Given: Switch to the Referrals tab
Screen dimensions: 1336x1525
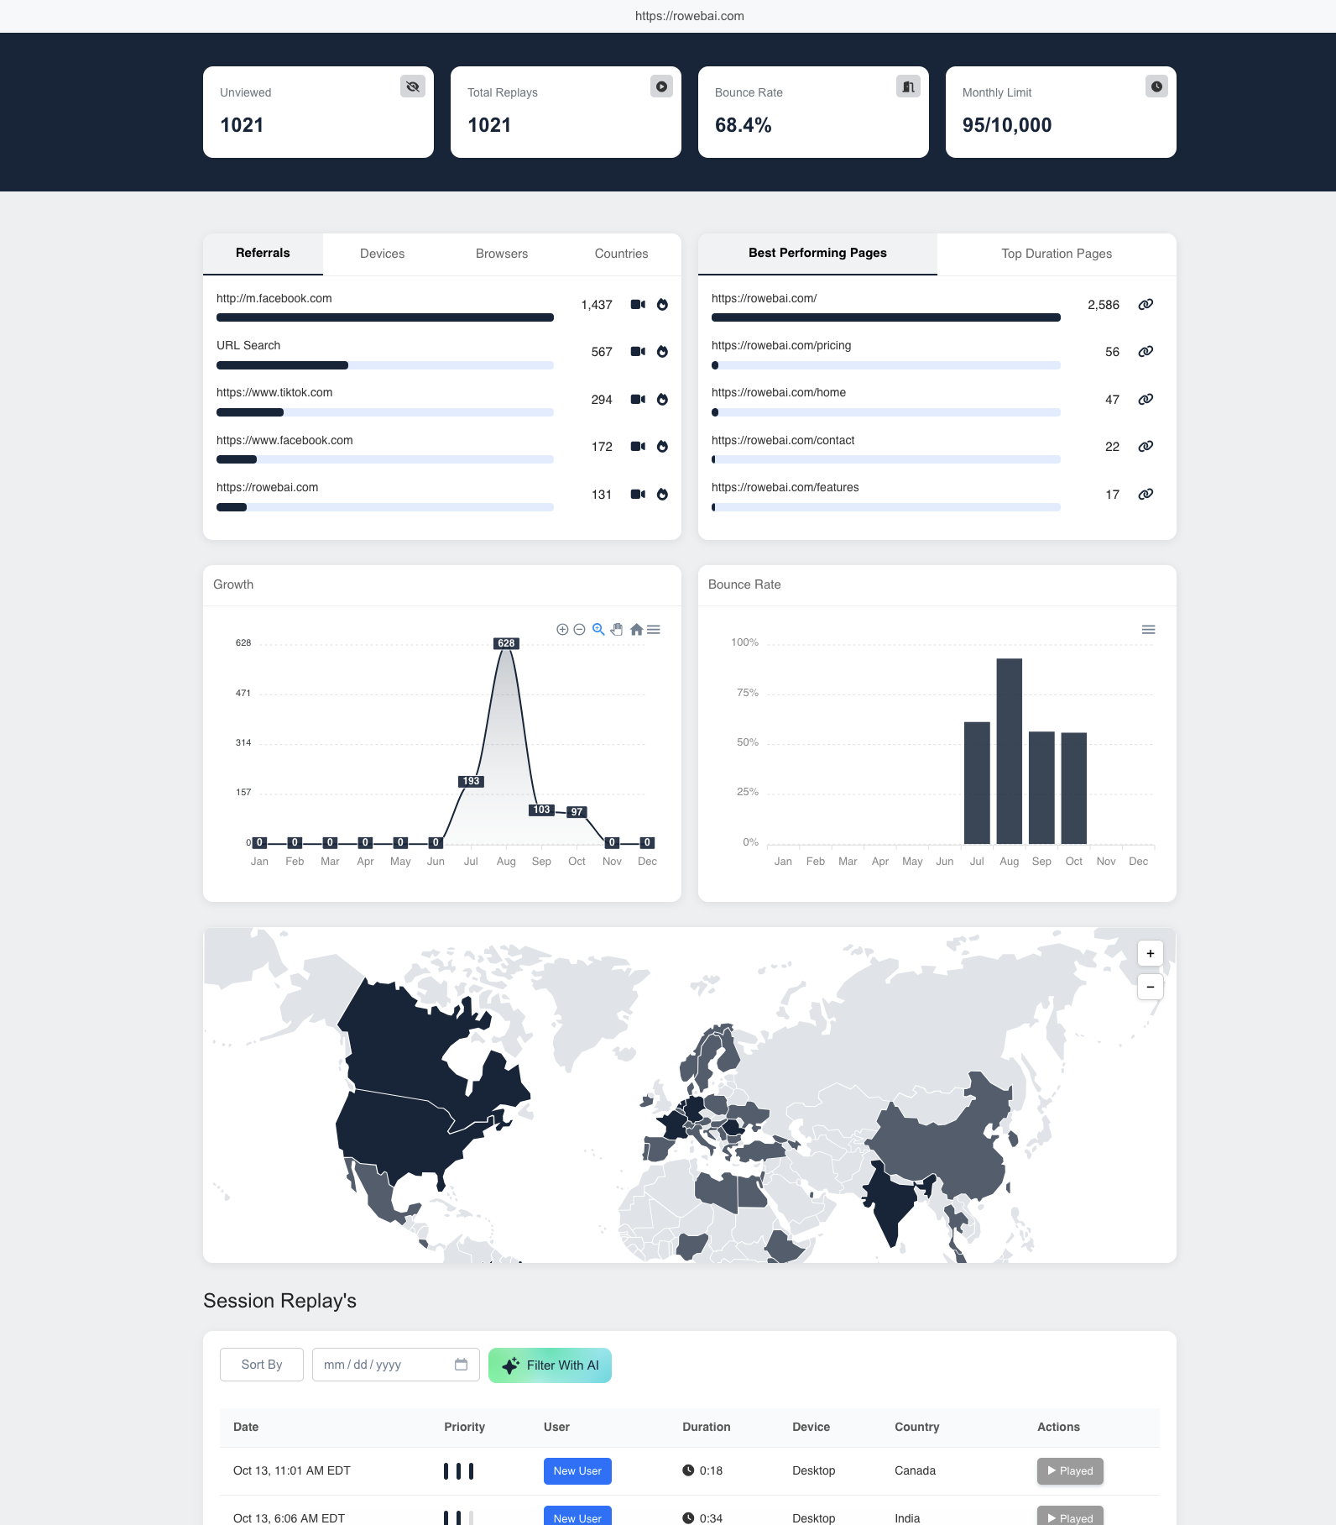Looking at the screenshot, I should [x=263, y=253].
